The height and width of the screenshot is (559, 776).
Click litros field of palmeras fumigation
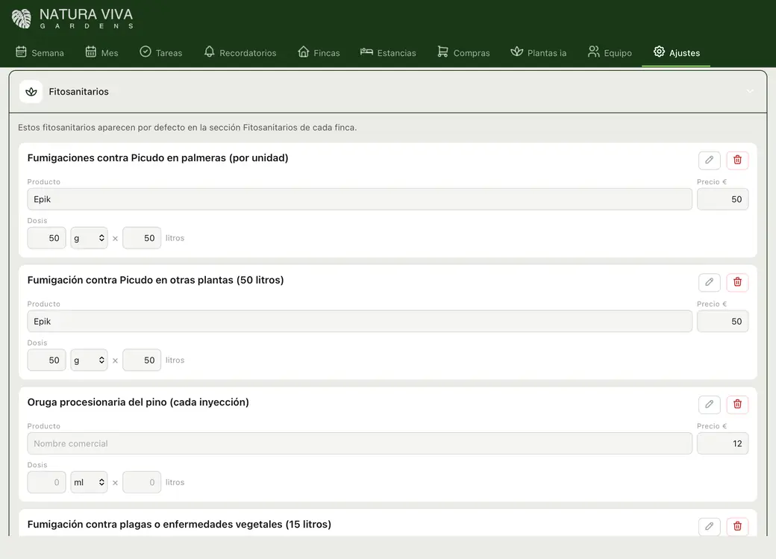[x=142, y=238]
